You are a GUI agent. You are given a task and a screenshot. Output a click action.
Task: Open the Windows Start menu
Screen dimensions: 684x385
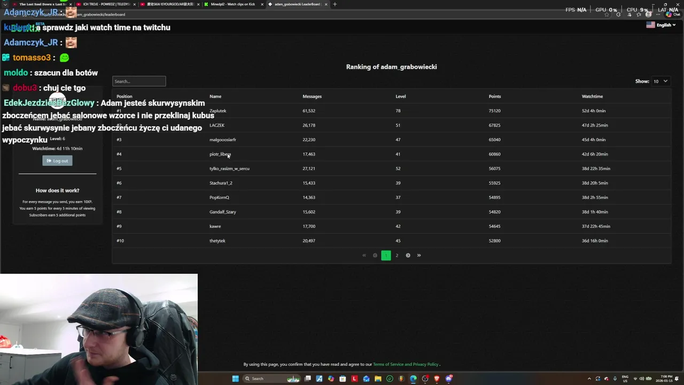point(235,379)
